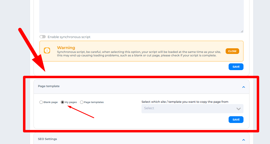Click the template selection instruction label

pos(185,102)
